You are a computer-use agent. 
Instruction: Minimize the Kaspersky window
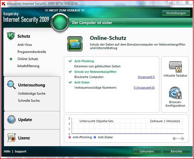coord(171,3)
